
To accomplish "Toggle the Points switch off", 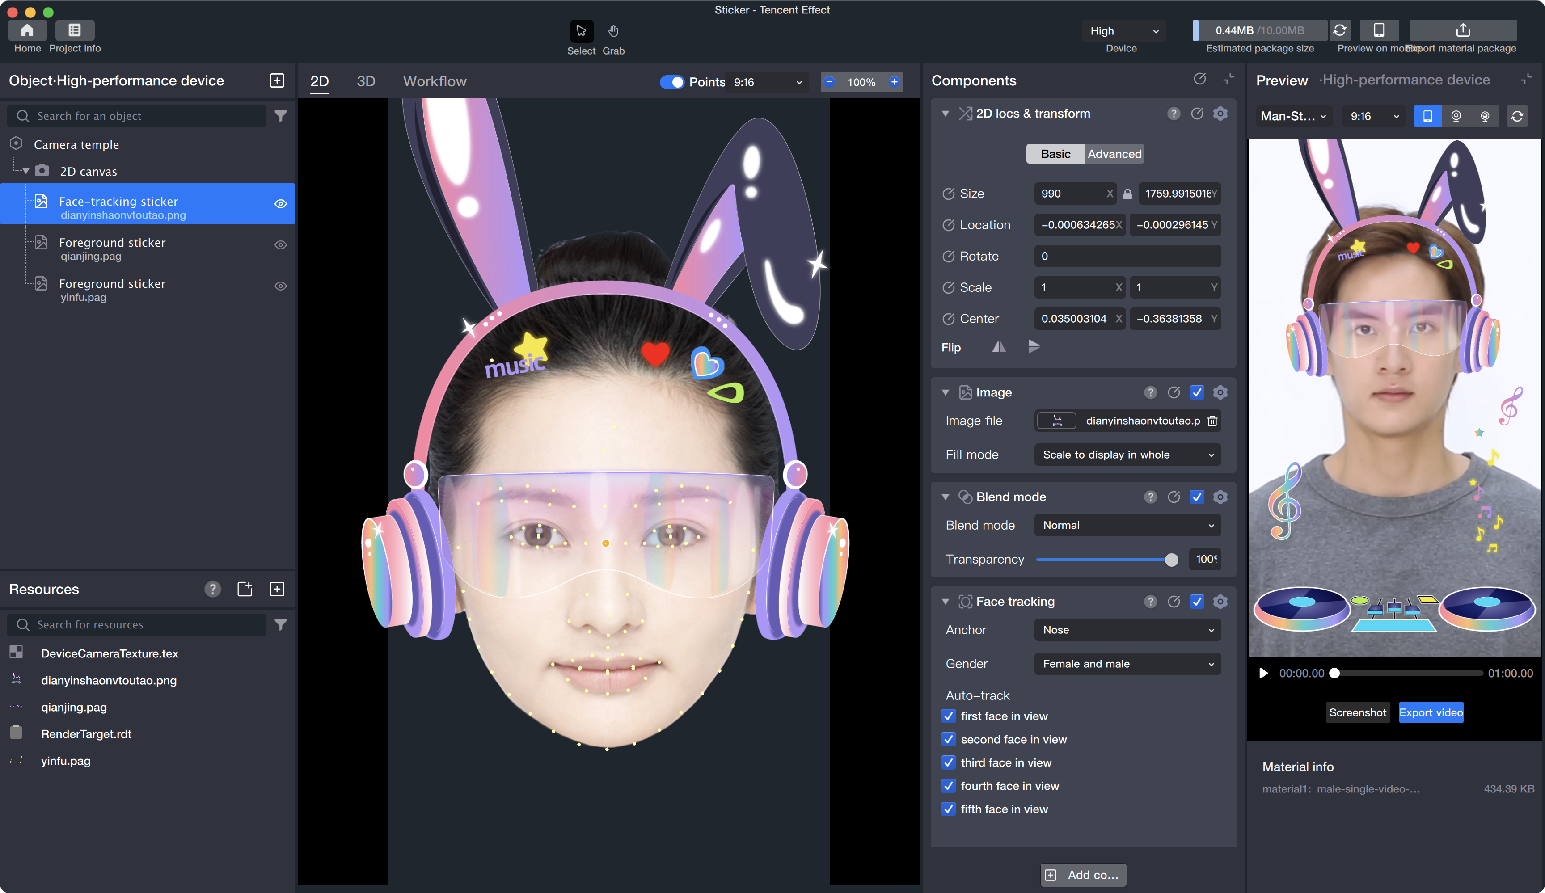I will coord(672,82).
